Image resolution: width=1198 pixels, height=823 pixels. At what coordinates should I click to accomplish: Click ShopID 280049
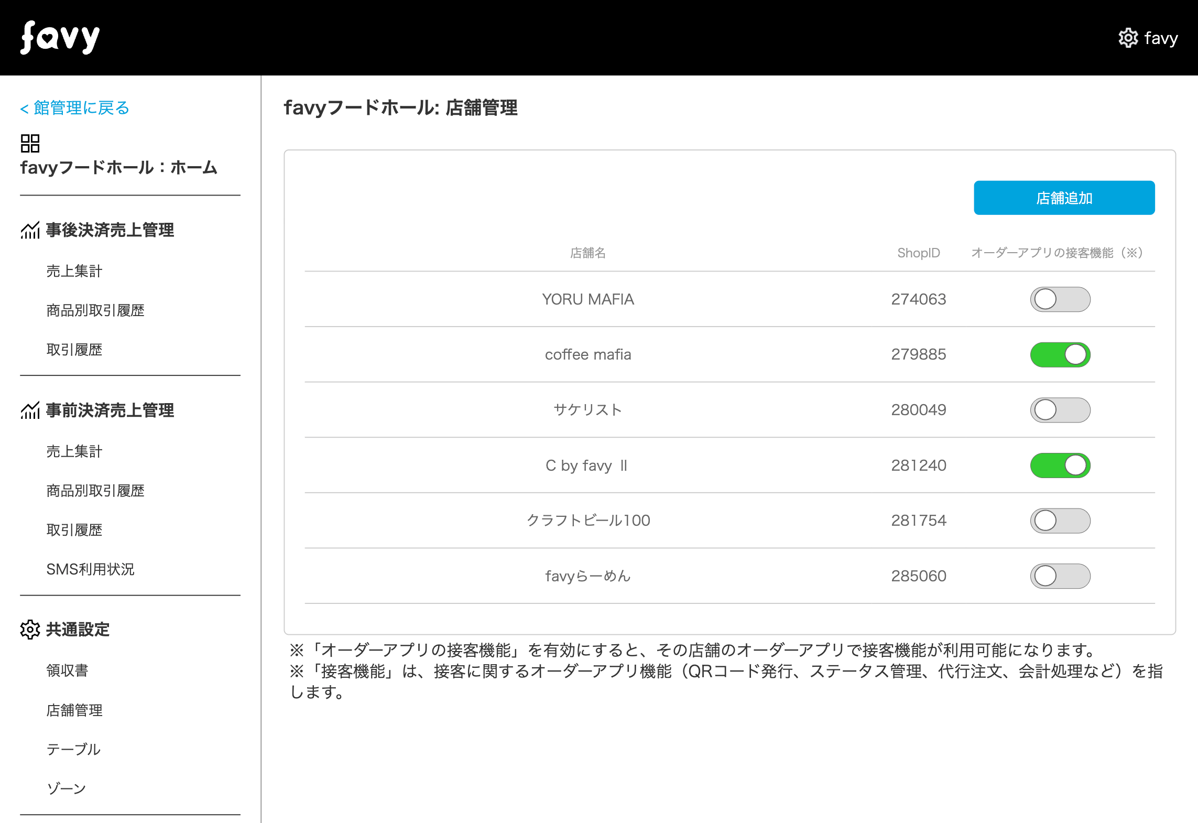pos(919,410)
